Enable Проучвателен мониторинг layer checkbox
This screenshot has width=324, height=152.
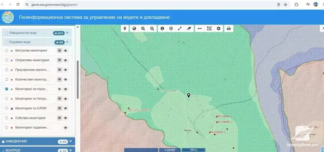pyautogui.click(x=6, y=70)
